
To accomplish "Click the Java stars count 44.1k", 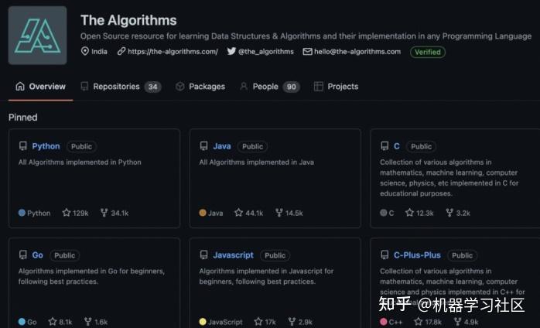I will (x=248, y=213).
